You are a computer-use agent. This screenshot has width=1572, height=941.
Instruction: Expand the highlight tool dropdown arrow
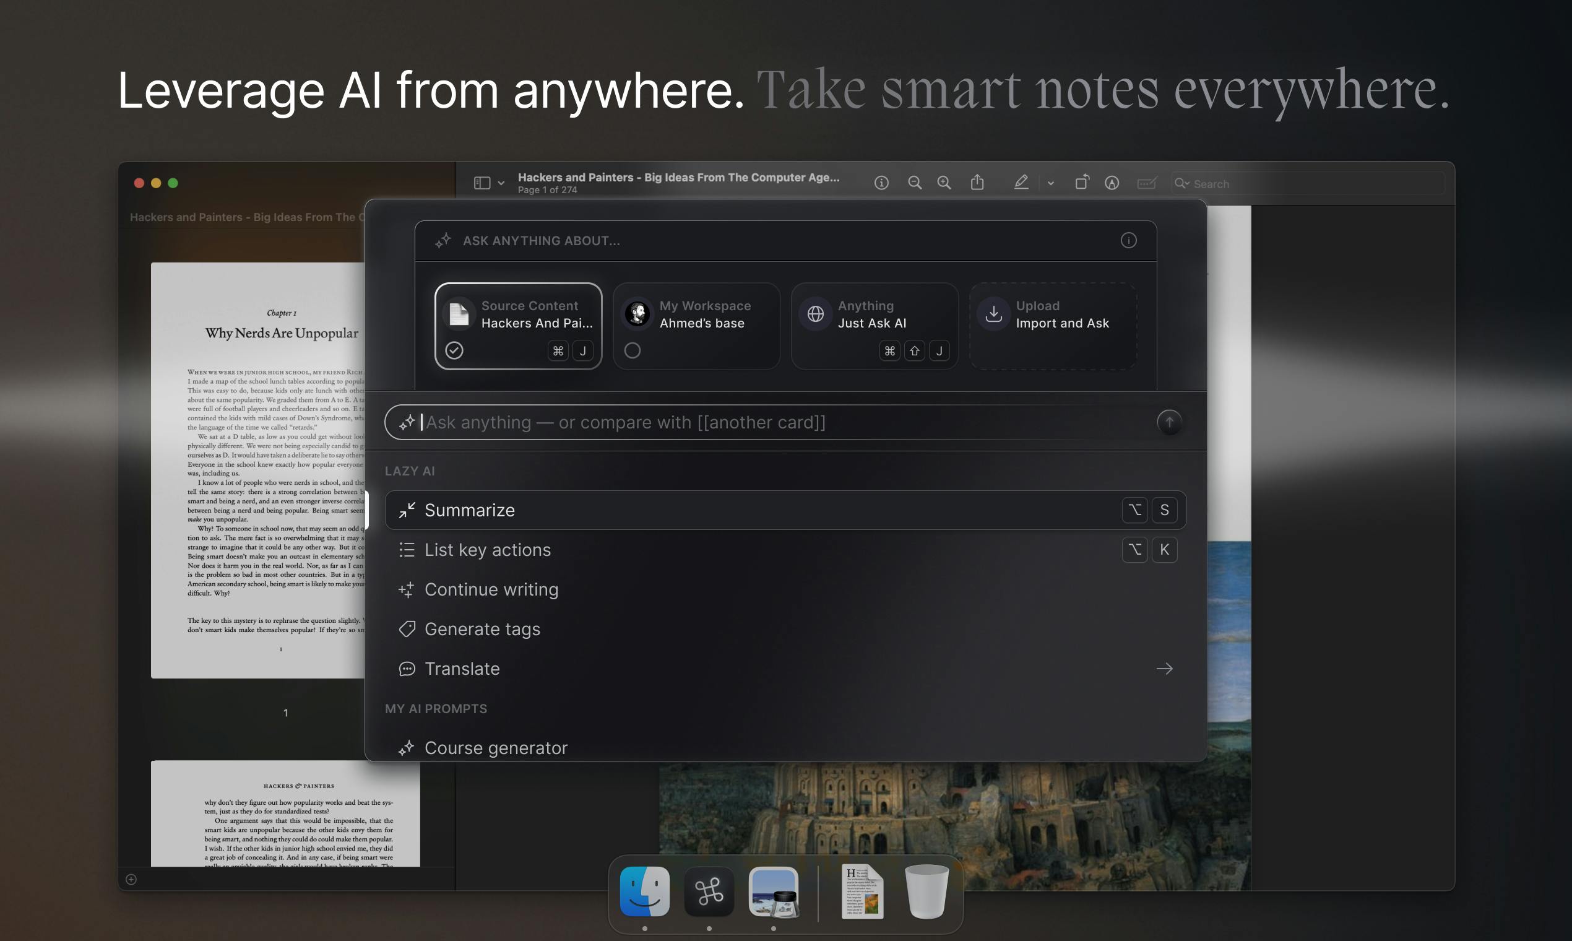(x=1050, y=183)
